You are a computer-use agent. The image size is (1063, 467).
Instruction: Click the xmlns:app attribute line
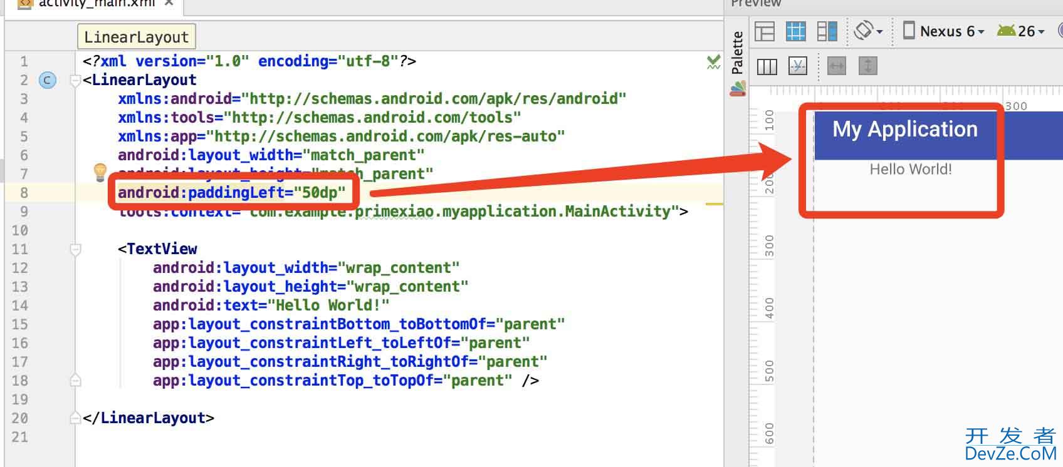[342, 136]
